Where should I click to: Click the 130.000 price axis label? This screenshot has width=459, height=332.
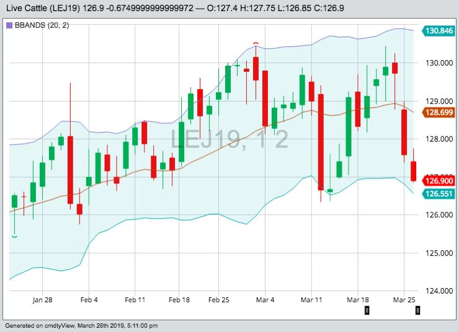(x=439, y=63)
